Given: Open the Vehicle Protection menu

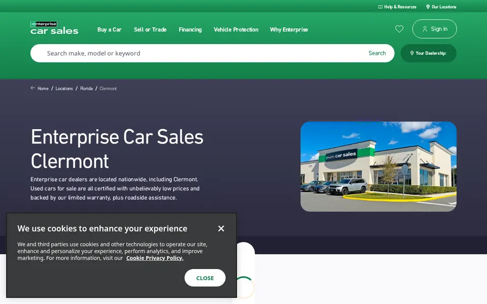Looking at the screenshot, I should tap(236, 29).
